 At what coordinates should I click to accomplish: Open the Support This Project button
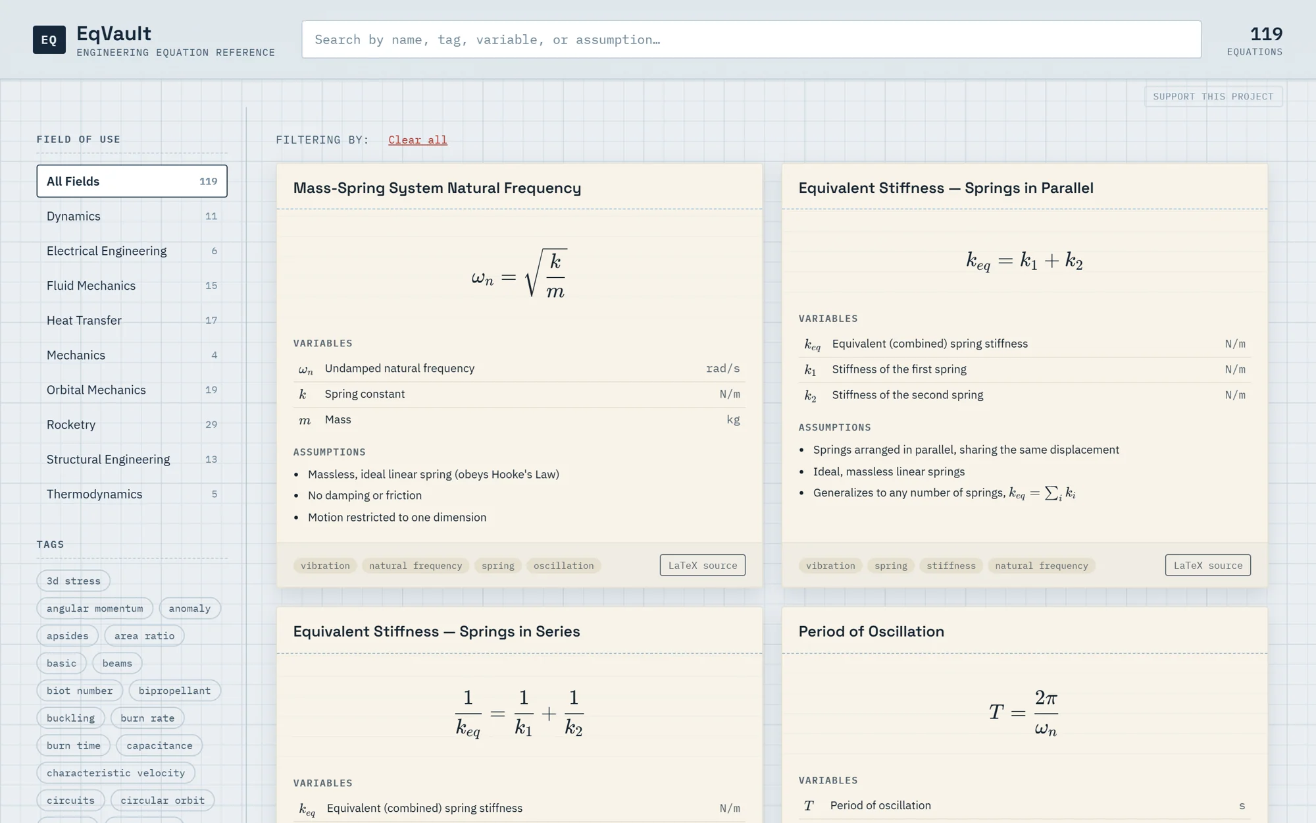click(1213, 96)
